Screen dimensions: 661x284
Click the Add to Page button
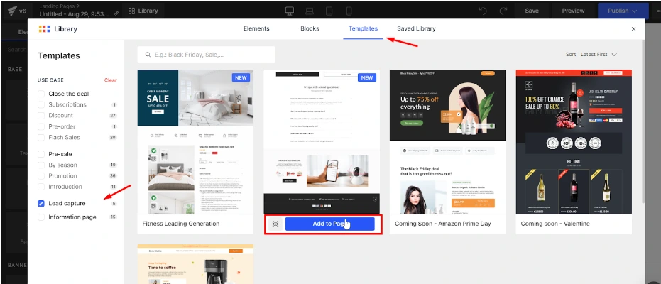click(329, 224)
